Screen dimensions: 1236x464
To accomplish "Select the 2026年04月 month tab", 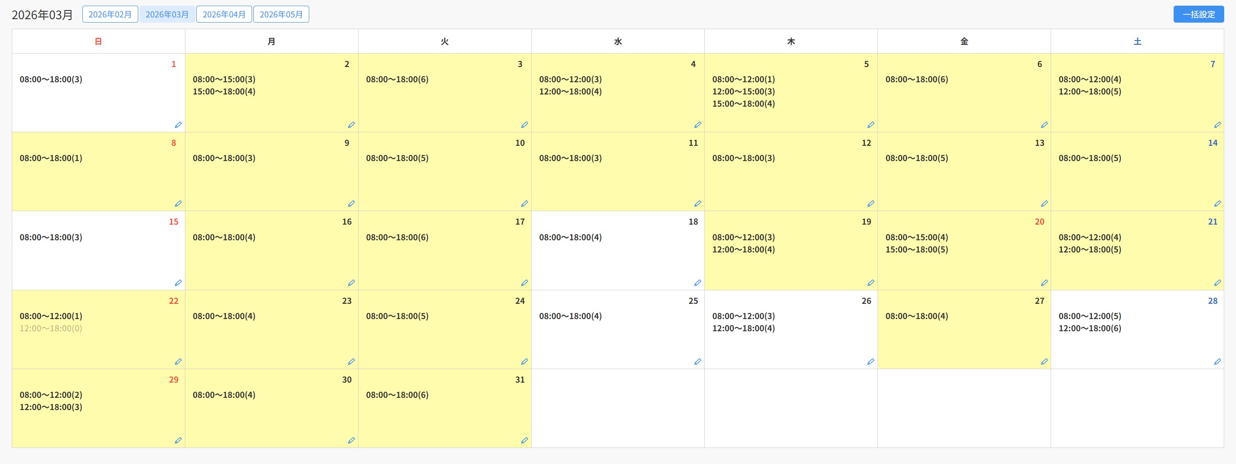I will coord(224,14).
